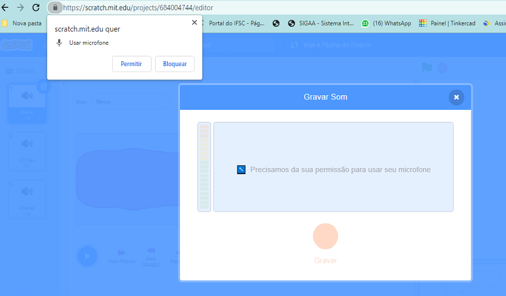Go back using browser back arrow
This screenshot has width=506, height=296.
(5, 7)
